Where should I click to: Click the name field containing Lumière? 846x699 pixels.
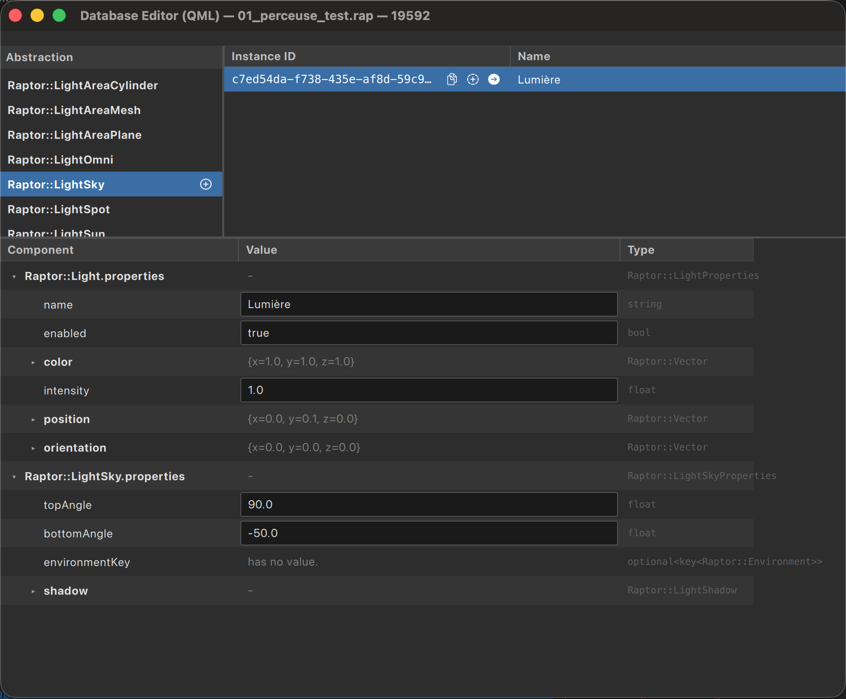click(429, 304)
